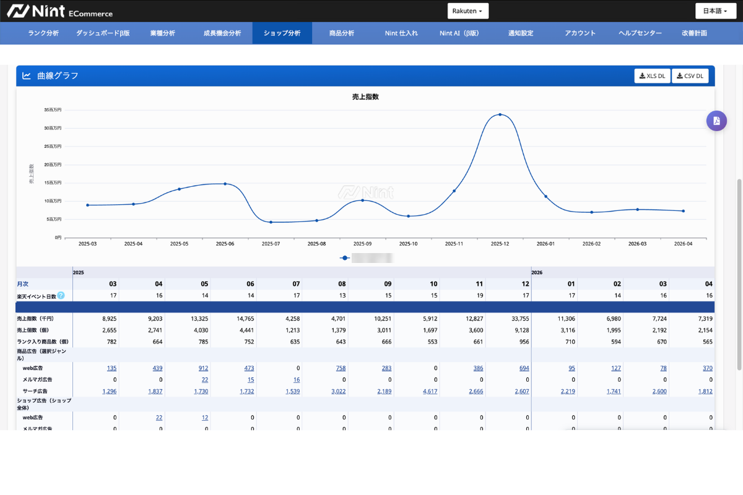Open サーチ広告 link value 4,617
Screen dimensions: 743x495
coord(430,391)
